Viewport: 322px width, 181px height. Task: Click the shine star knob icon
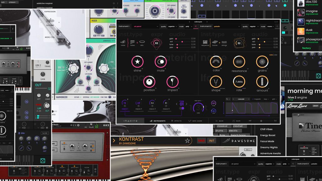coord(137,62)
